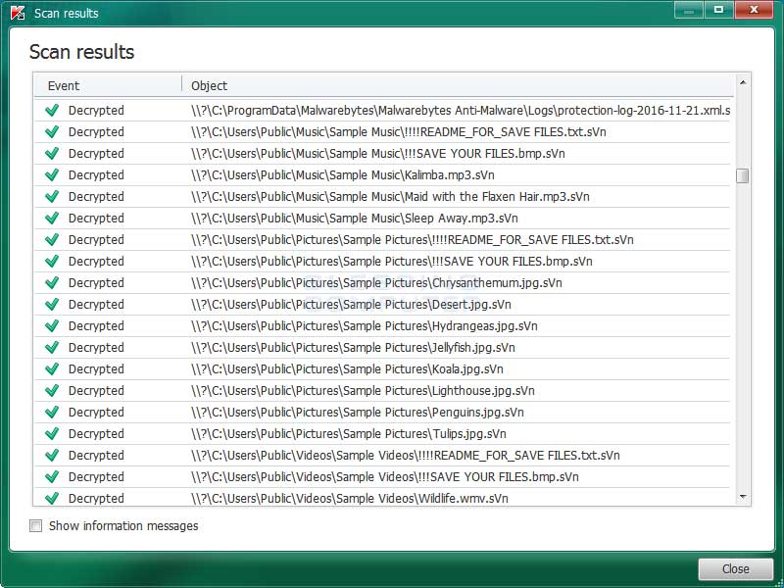Click green checkmark beside Chrysanthemum.jpg.sVn row

point(52,283)
